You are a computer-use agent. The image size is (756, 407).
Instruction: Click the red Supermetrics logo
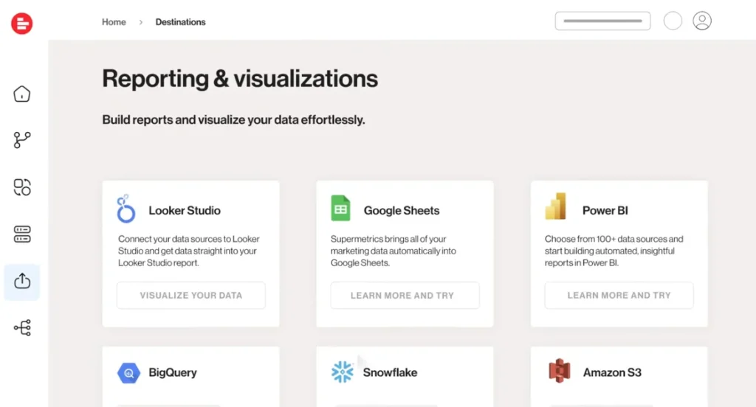click(21, 23)
